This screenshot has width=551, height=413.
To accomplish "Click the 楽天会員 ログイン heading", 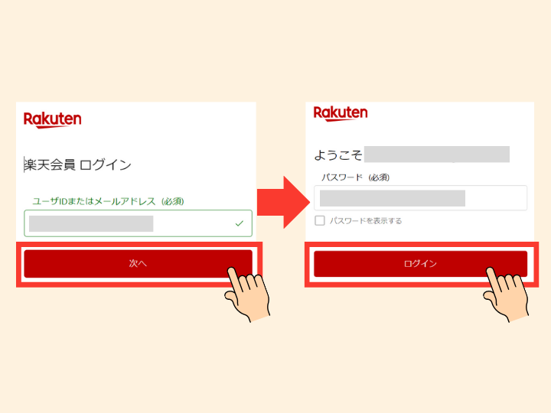I will 77,164.
